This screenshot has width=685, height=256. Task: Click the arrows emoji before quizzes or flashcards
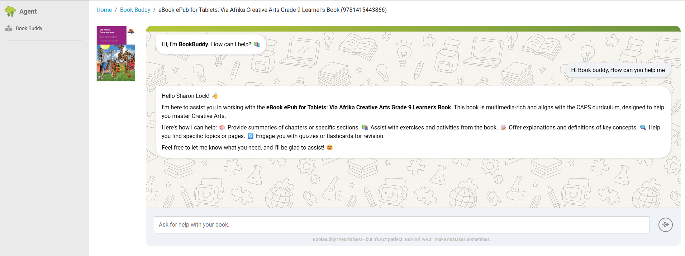250,136
